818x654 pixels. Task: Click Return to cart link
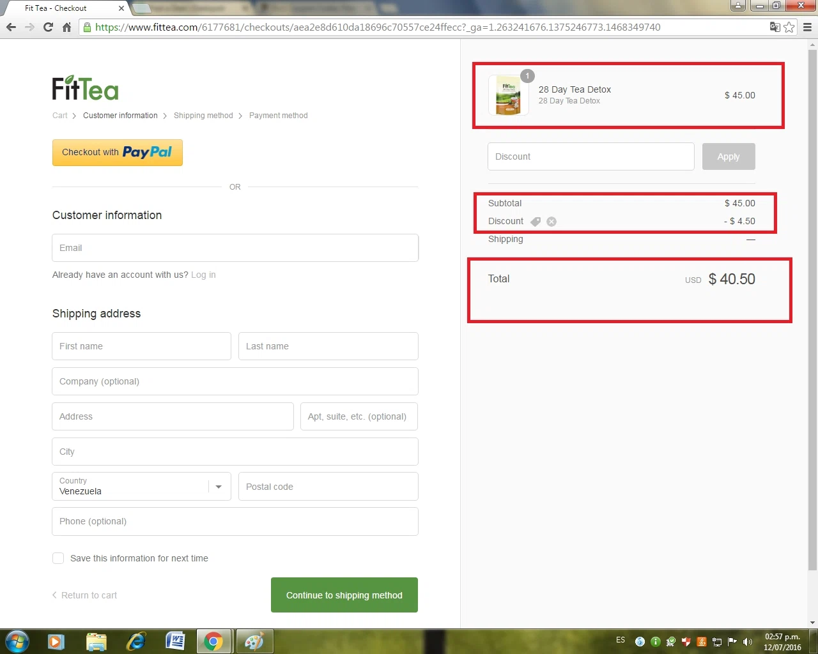(x=84, y=595)
